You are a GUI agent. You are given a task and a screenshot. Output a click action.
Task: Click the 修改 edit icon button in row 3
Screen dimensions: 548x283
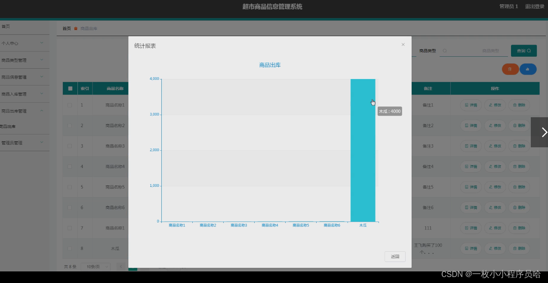click(495, 146)
